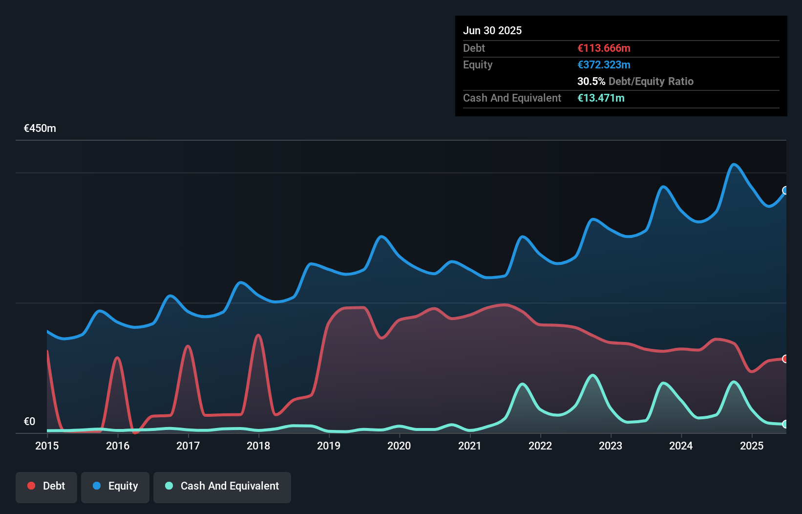Select the Equity endpoint marker on the chart
Viewport: 802px width, 514px height.
click(x=785, y=191)
